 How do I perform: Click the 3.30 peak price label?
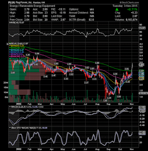point(28,55)
